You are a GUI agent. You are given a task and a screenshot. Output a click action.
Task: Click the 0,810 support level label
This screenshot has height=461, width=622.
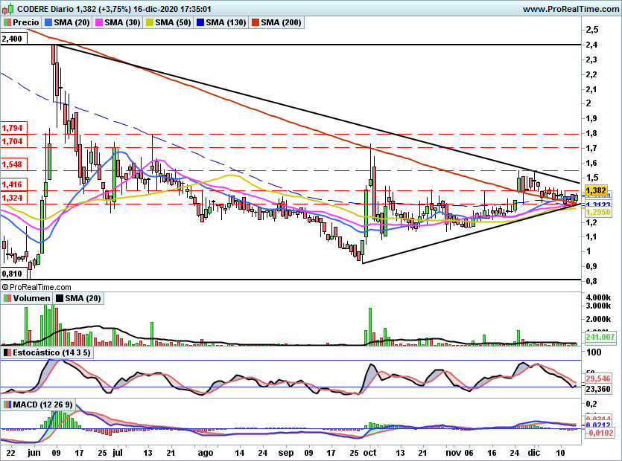[13, 273]
